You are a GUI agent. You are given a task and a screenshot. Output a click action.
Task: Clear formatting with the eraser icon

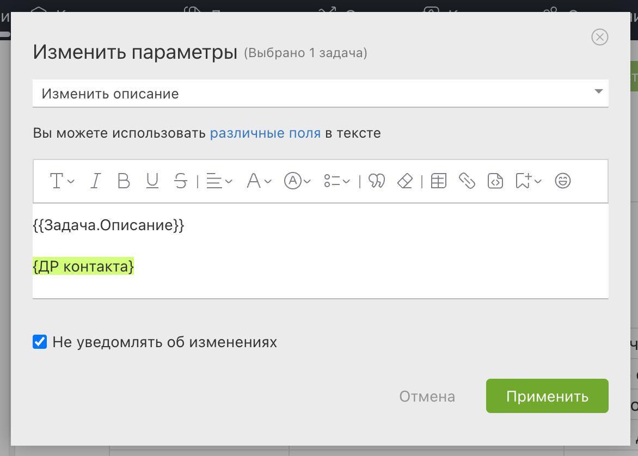(405, 181)
